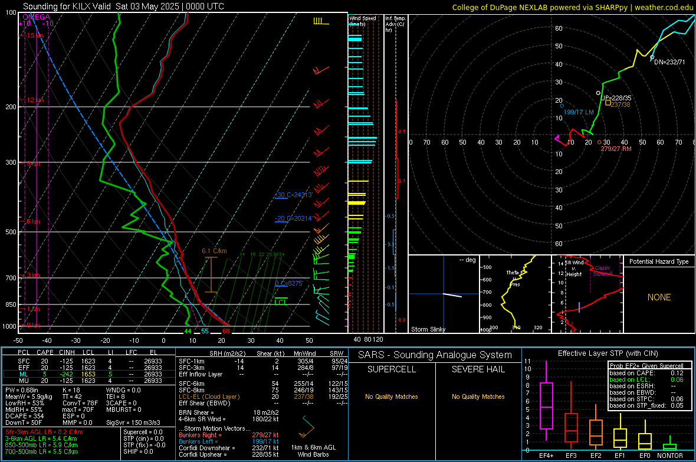
Task: Click the UP=228/35 marker on the hodograph
Action: (x=598, y=93)
